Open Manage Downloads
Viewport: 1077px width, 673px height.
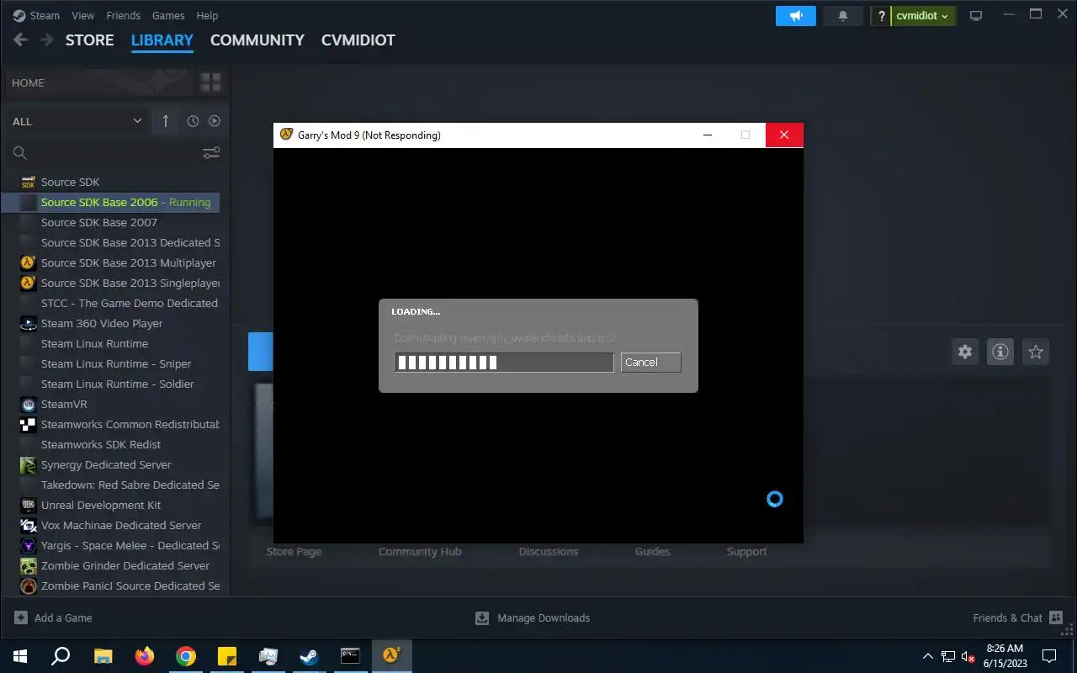(x=533, y=617)
